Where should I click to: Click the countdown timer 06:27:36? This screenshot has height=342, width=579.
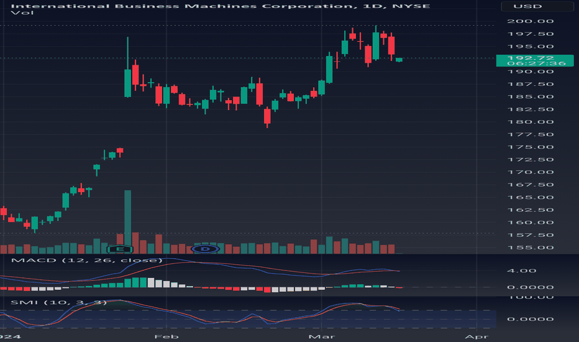pyautogui.click(x=536, y=63)
